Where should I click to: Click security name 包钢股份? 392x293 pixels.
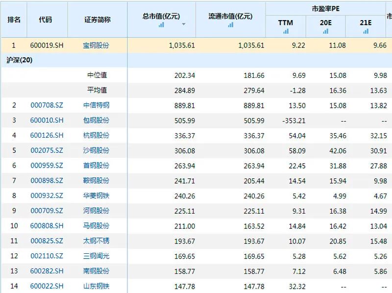click(96, 120)
